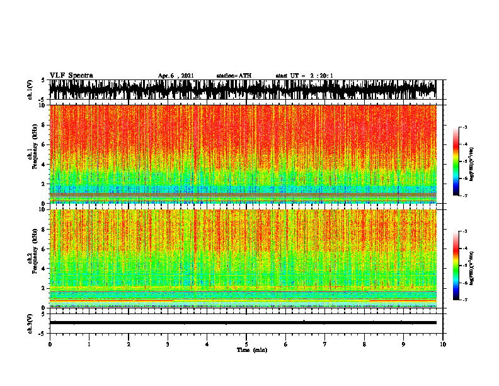The height and width of the screenshot is (386, 499).
Task: Click time axis tick label "9"
Action: (x=403, y=344)
